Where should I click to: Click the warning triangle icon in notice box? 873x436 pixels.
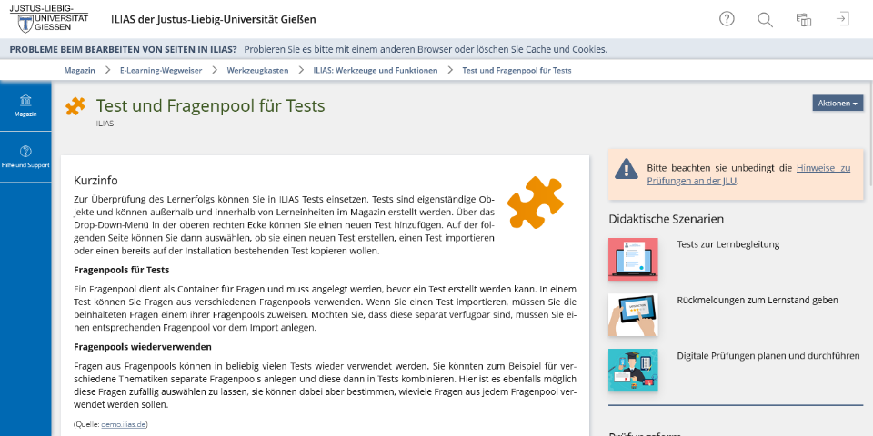(627, 168)
